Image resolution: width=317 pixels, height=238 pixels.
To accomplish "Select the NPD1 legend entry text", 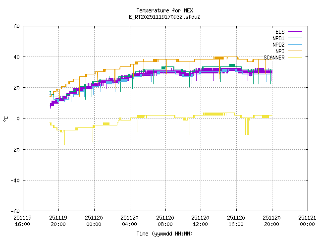I will [x=278, y=38].
